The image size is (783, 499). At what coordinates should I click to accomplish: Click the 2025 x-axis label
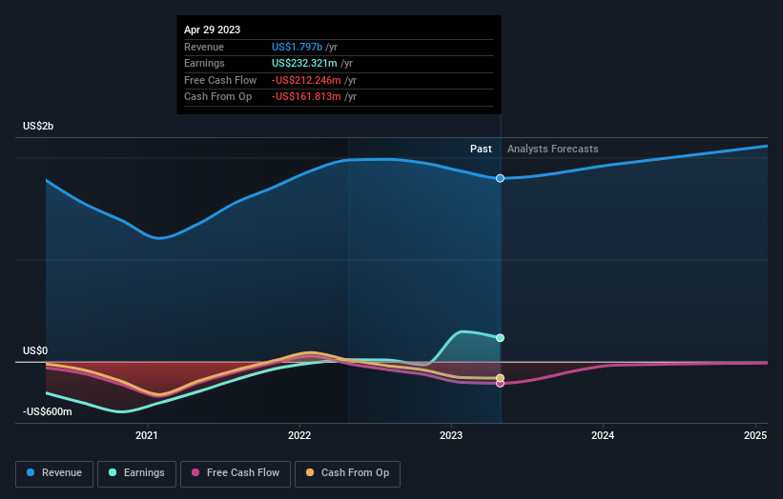[x=755, y=435]
